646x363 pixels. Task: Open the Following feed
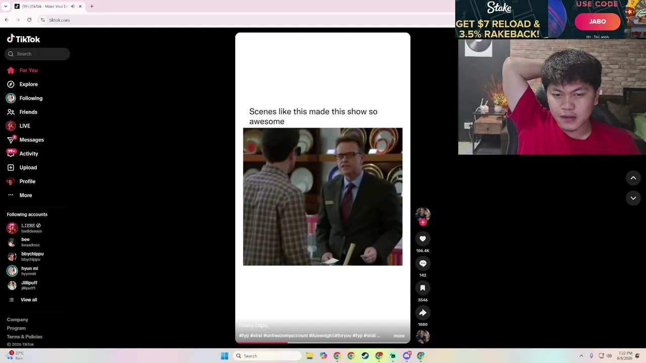[x=25, y=98]
